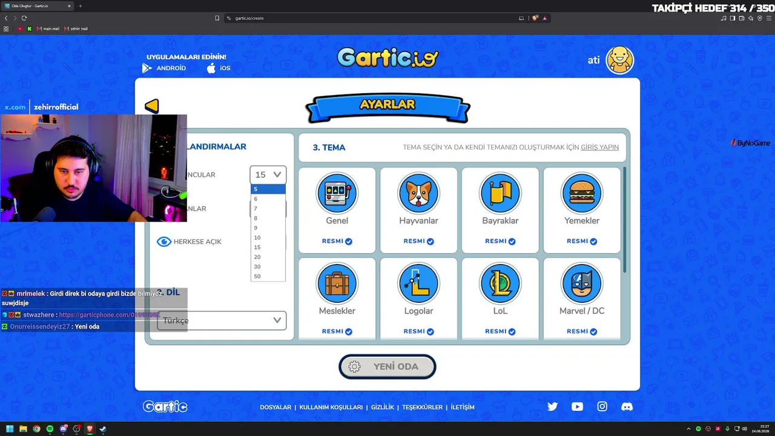Open the Brave Shields icon

tap(535, 18)
